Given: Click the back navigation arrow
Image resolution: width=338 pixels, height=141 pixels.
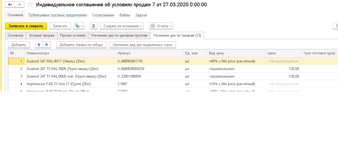Looking at the screenshot, I should pos(10,5).
